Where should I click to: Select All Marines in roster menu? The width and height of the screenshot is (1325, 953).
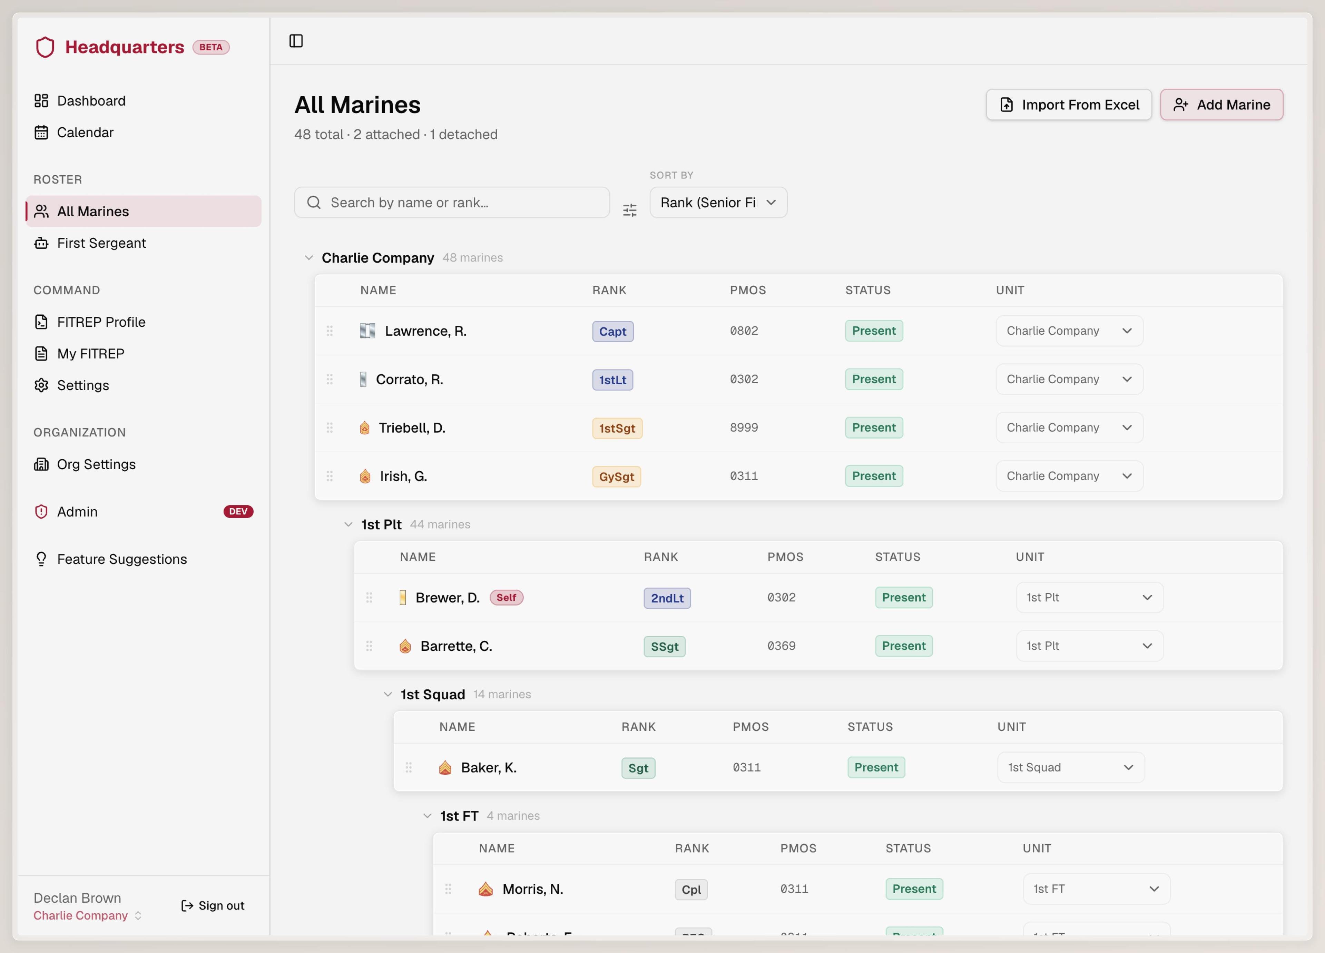tap(143, 211)
